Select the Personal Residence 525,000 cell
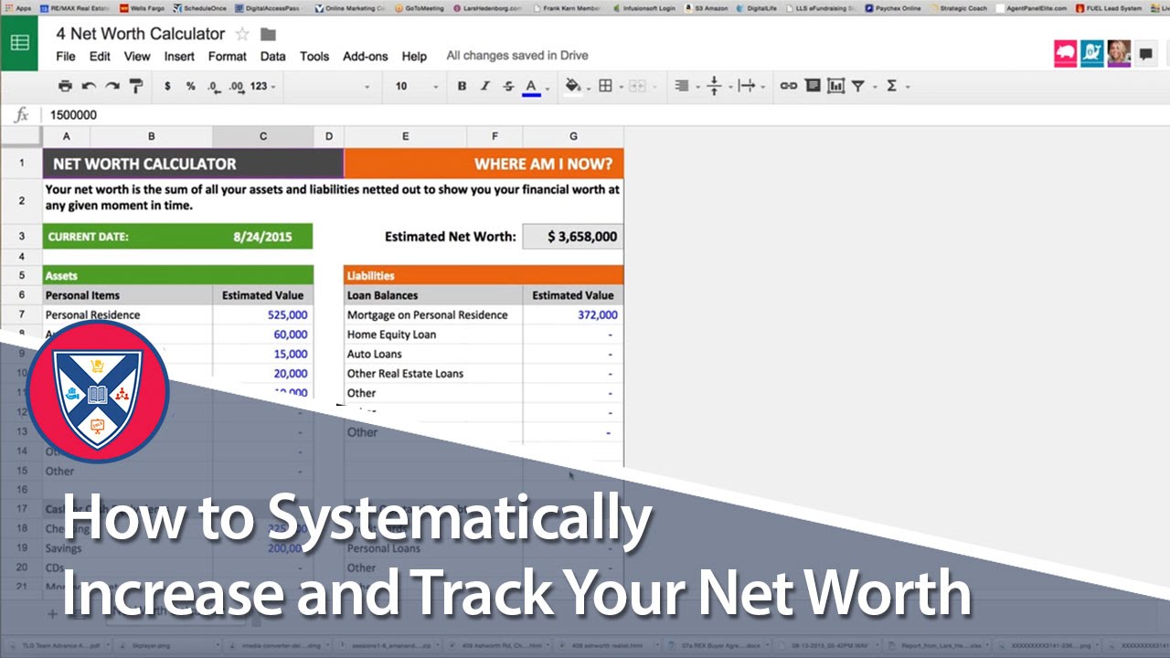This screenshot has height=658, width=1170. pyautogui.click(x=263, y=314)
